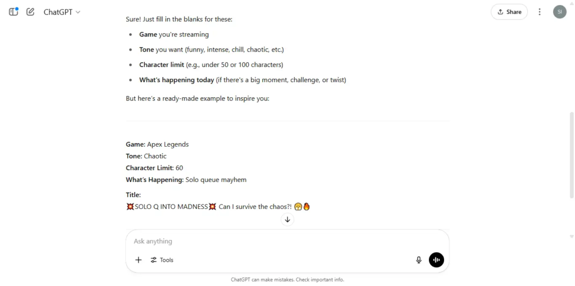This screenshot has width=575, height=286.
Task: Click the ChatGPT title text
Action: point(58,12)
